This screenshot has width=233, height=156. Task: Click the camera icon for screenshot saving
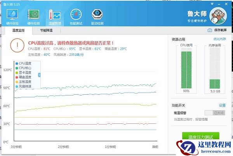click(210, 30)
